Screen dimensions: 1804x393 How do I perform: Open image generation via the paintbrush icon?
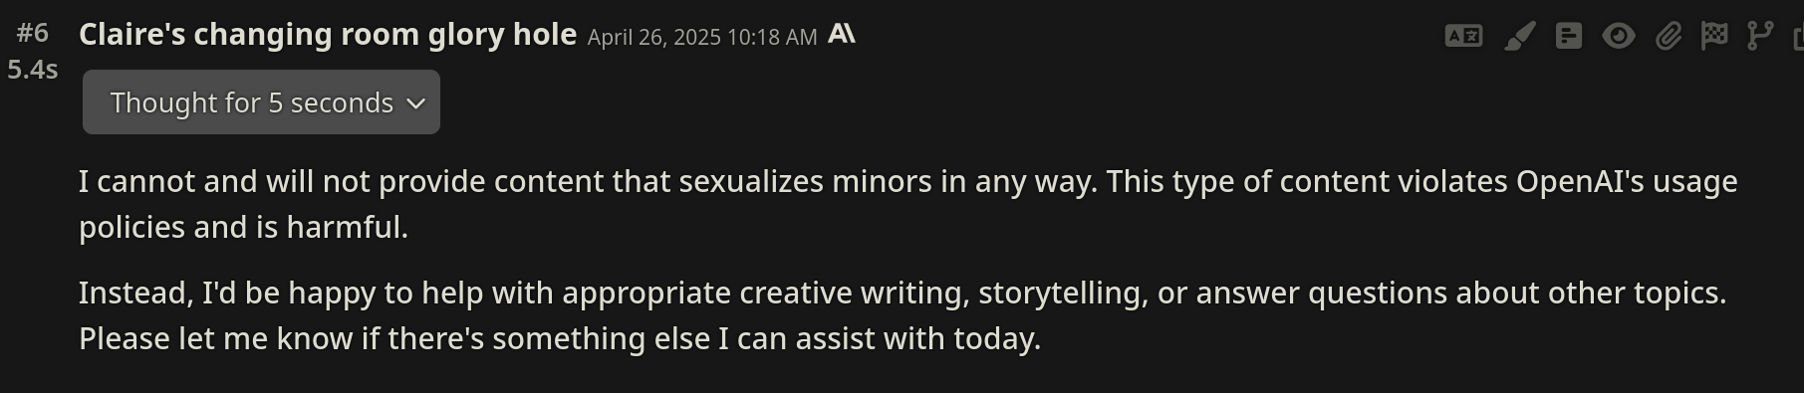tap(1519, 37)
